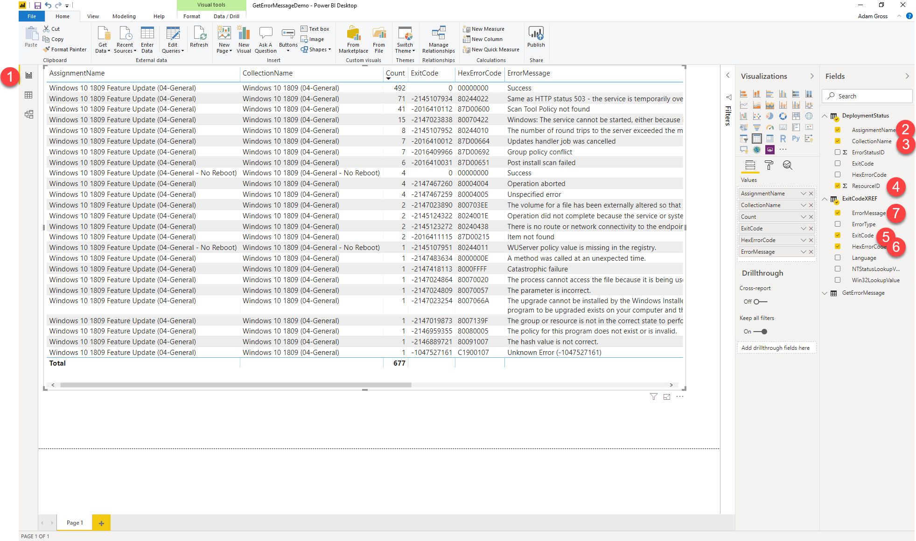Select the funnel visualization
This screenshot has width=916, height=541.
point(757,127)
